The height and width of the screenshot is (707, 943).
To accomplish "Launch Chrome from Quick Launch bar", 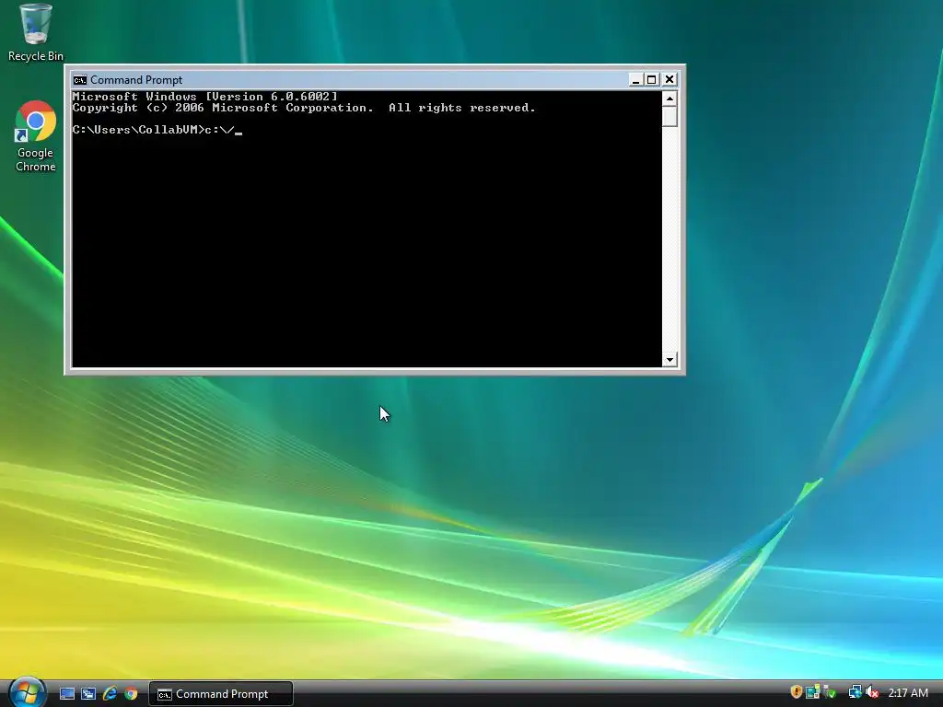I will point(131,694).
